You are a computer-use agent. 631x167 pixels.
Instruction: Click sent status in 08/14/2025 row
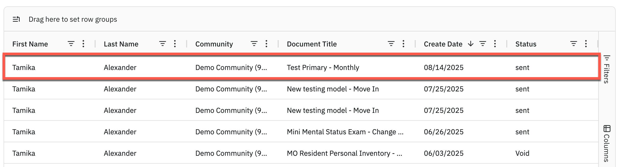(522, 68)
